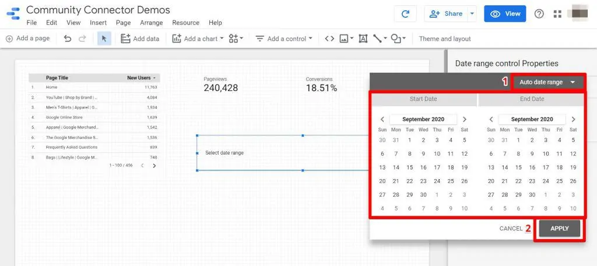Sort by New Users column header

point(141,78)
